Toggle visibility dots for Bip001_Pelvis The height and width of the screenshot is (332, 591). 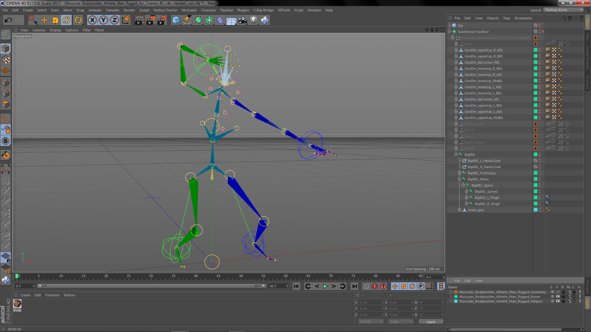(540, 179)
